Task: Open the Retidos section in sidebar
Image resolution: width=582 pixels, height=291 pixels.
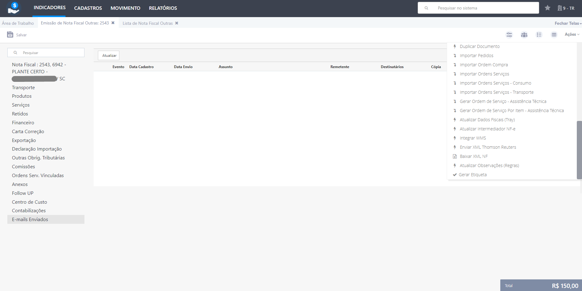Action: pyautogui.click(x=20, y=114)
